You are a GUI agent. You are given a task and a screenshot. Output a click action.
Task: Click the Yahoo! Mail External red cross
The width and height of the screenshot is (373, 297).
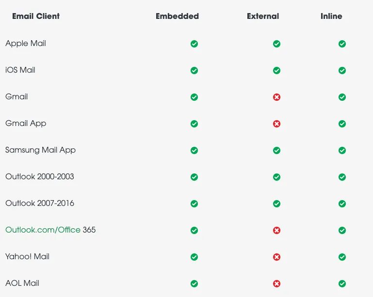click(x=276, y=257)
